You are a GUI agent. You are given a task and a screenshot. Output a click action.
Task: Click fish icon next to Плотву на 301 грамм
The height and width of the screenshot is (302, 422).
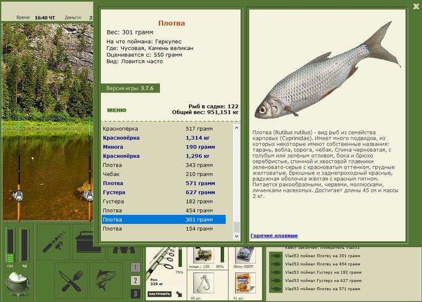pos(276,256)
